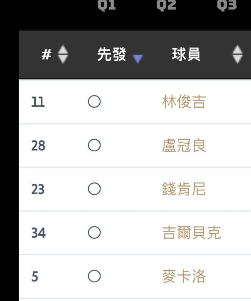Click starter circle for 吉爾貝克
This screenshot has height=301, width=251.
pos(94,232)
